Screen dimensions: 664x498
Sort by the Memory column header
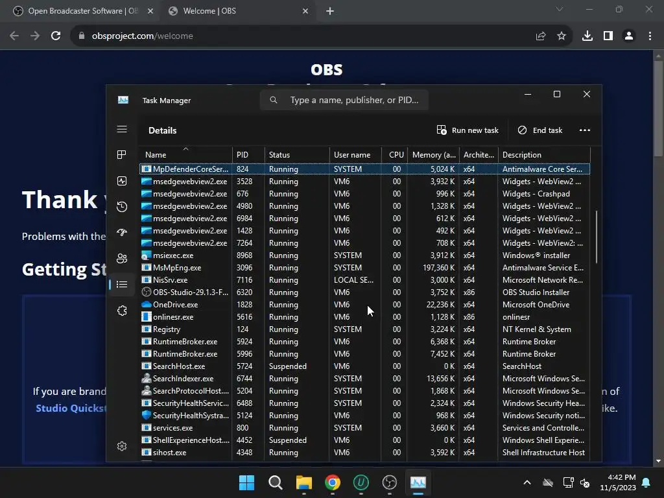click(x=433, y=154)
